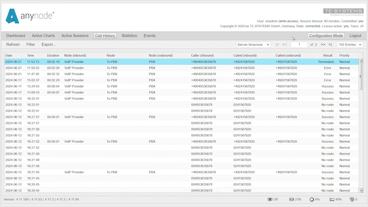This screenshot has height=207, width=368.
Task: Select the call row at 11:47:40
Action: click(182, 74)
